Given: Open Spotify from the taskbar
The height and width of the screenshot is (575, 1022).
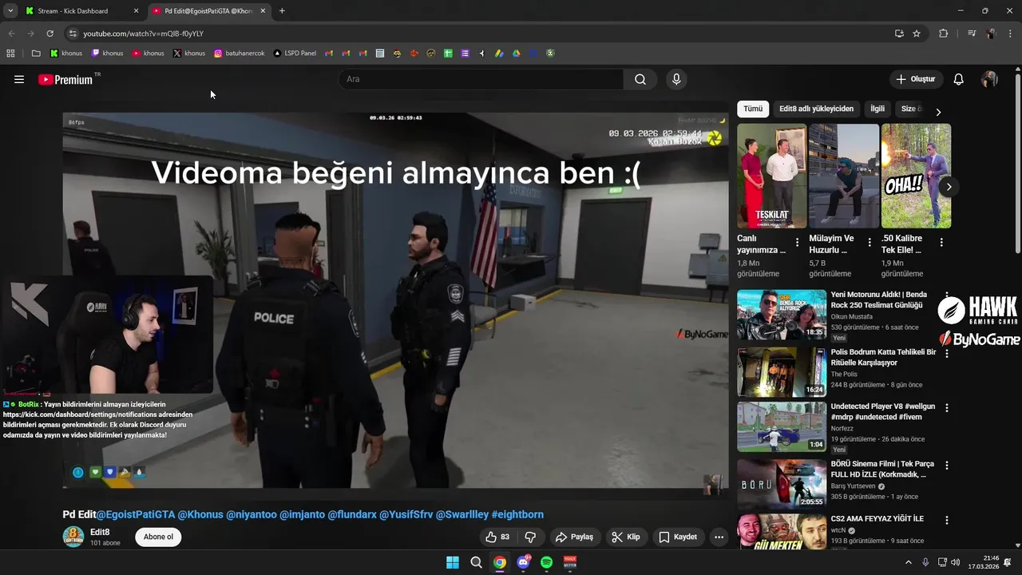Looking at the screenshot, I should 547,562.
